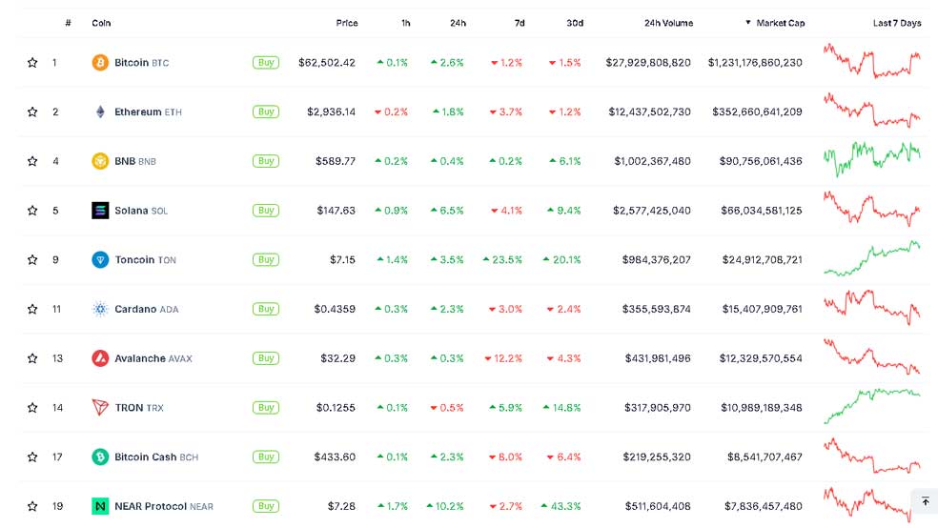Click the Toncoin logo icon
The width and height of the screenshot is (938, 528).
pyautogui.click(x=100, y=259)
